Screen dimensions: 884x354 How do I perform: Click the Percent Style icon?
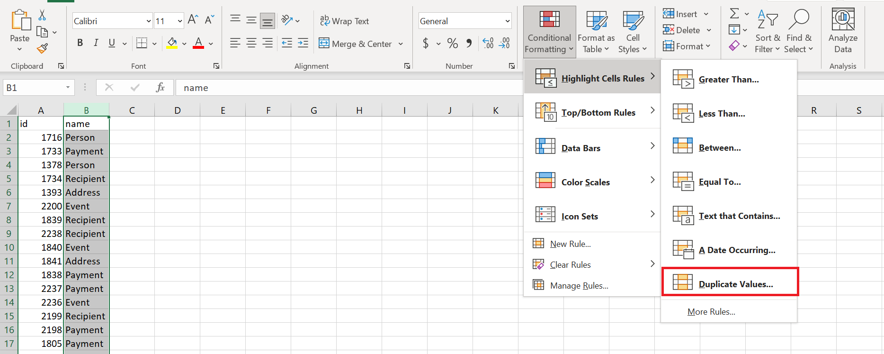click(452, 44)
